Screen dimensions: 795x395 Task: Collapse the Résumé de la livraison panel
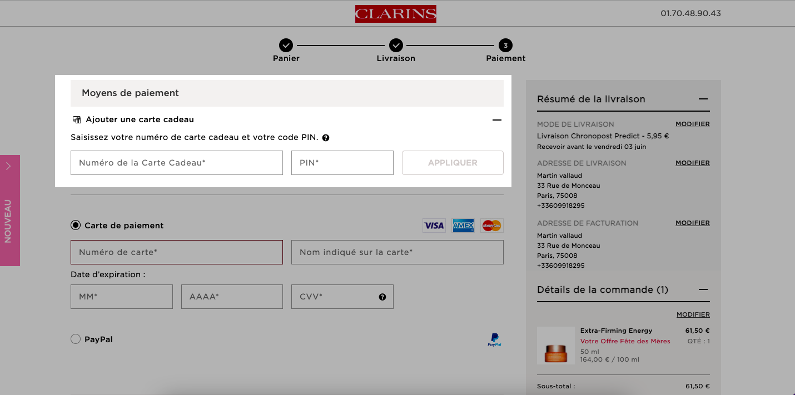click(x=703, y=99)
